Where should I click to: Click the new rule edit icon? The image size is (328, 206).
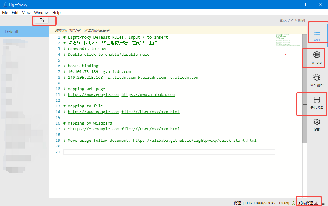tap(42, 20)
